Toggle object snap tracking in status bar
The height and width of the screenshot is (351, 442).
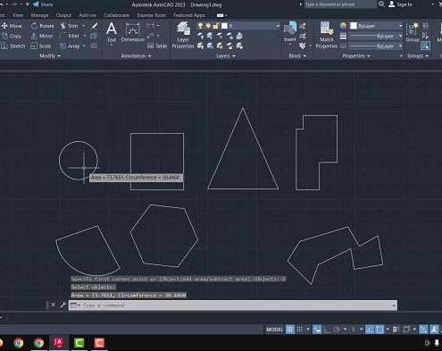pos(370,330)
